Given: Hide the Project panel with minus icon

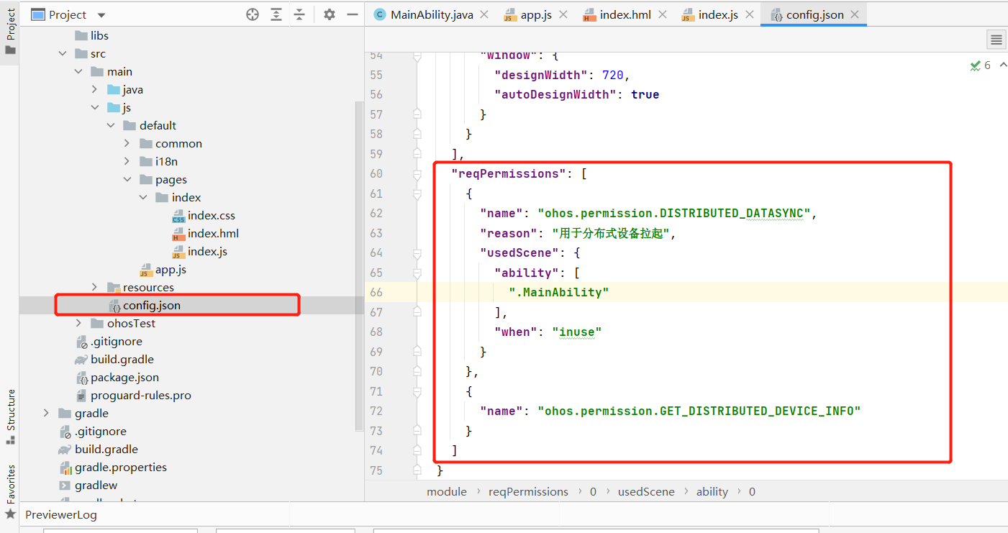Looking at the screenshot, I should 352,14.
